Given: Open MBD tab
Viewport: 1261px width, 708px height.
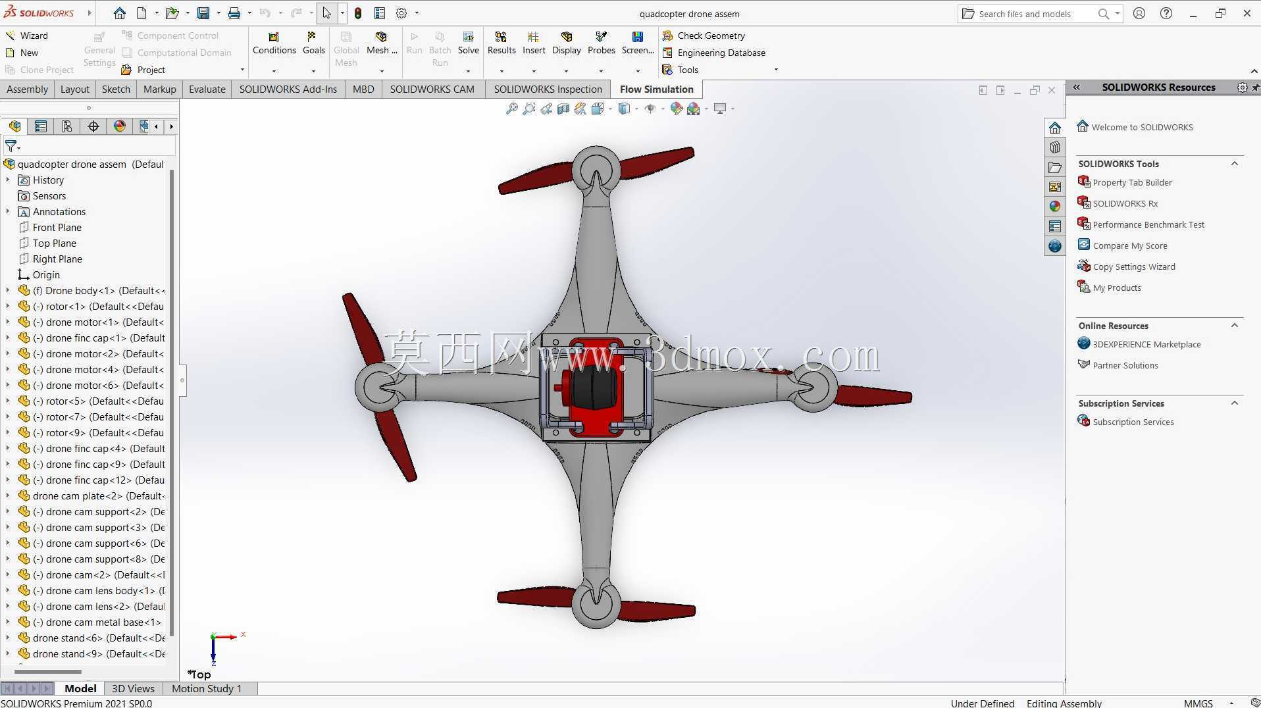Looking at the screenshot, I should pos(363,89).
